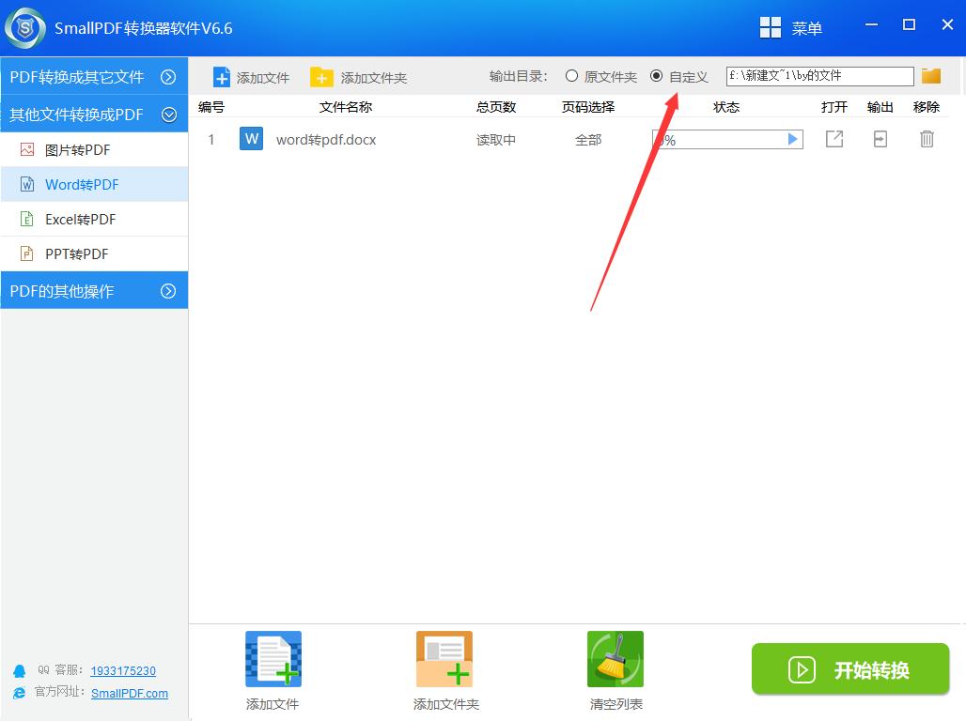966x721 pixels.
Task: Select the 图片转PDF sidebar icon
Action: (x=25, y=149)
